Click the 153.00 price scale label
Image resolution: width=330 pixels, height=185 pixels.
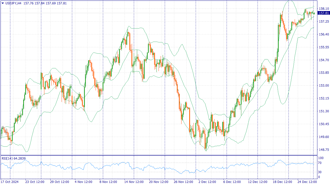(323, 86)
